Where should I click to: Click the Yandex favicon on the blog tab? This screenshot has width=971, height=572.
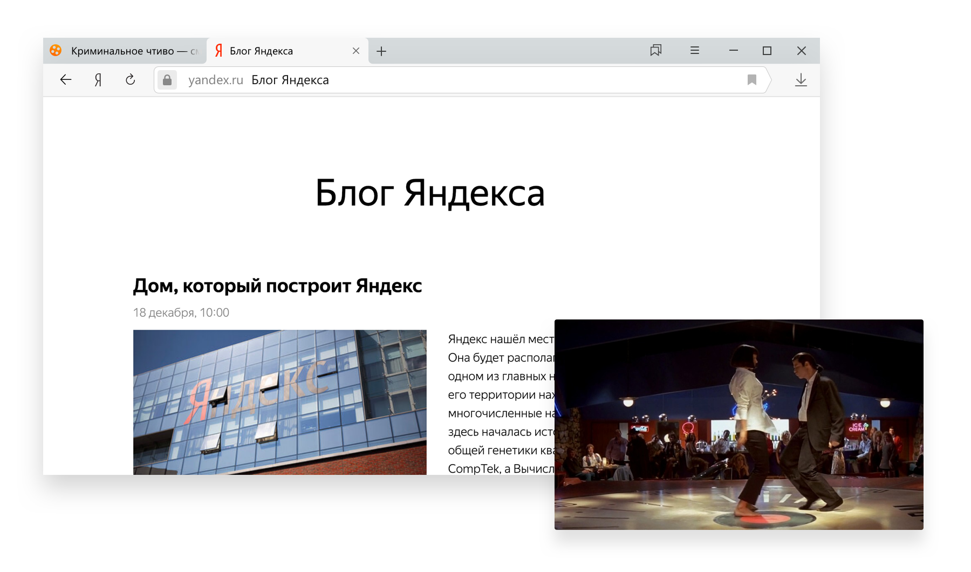point(218,51)
